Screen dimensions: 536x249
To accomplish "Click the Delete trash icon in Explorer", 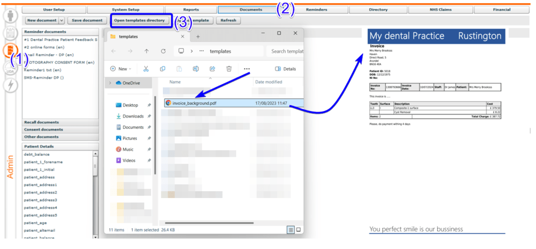I will click(229, 69).
